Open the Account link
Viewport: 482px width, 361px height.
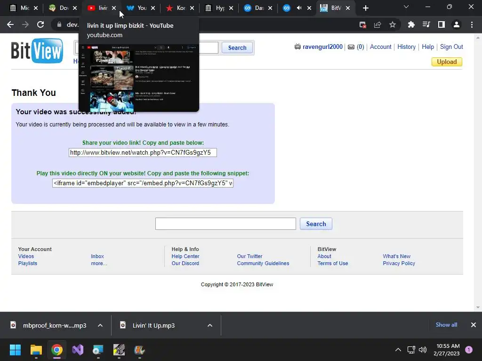[380, 47]
